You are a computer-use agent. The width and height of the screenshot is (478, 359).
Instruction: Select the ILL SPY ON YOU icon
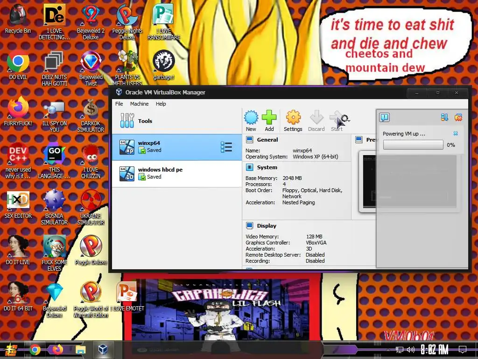pos(54,115)
